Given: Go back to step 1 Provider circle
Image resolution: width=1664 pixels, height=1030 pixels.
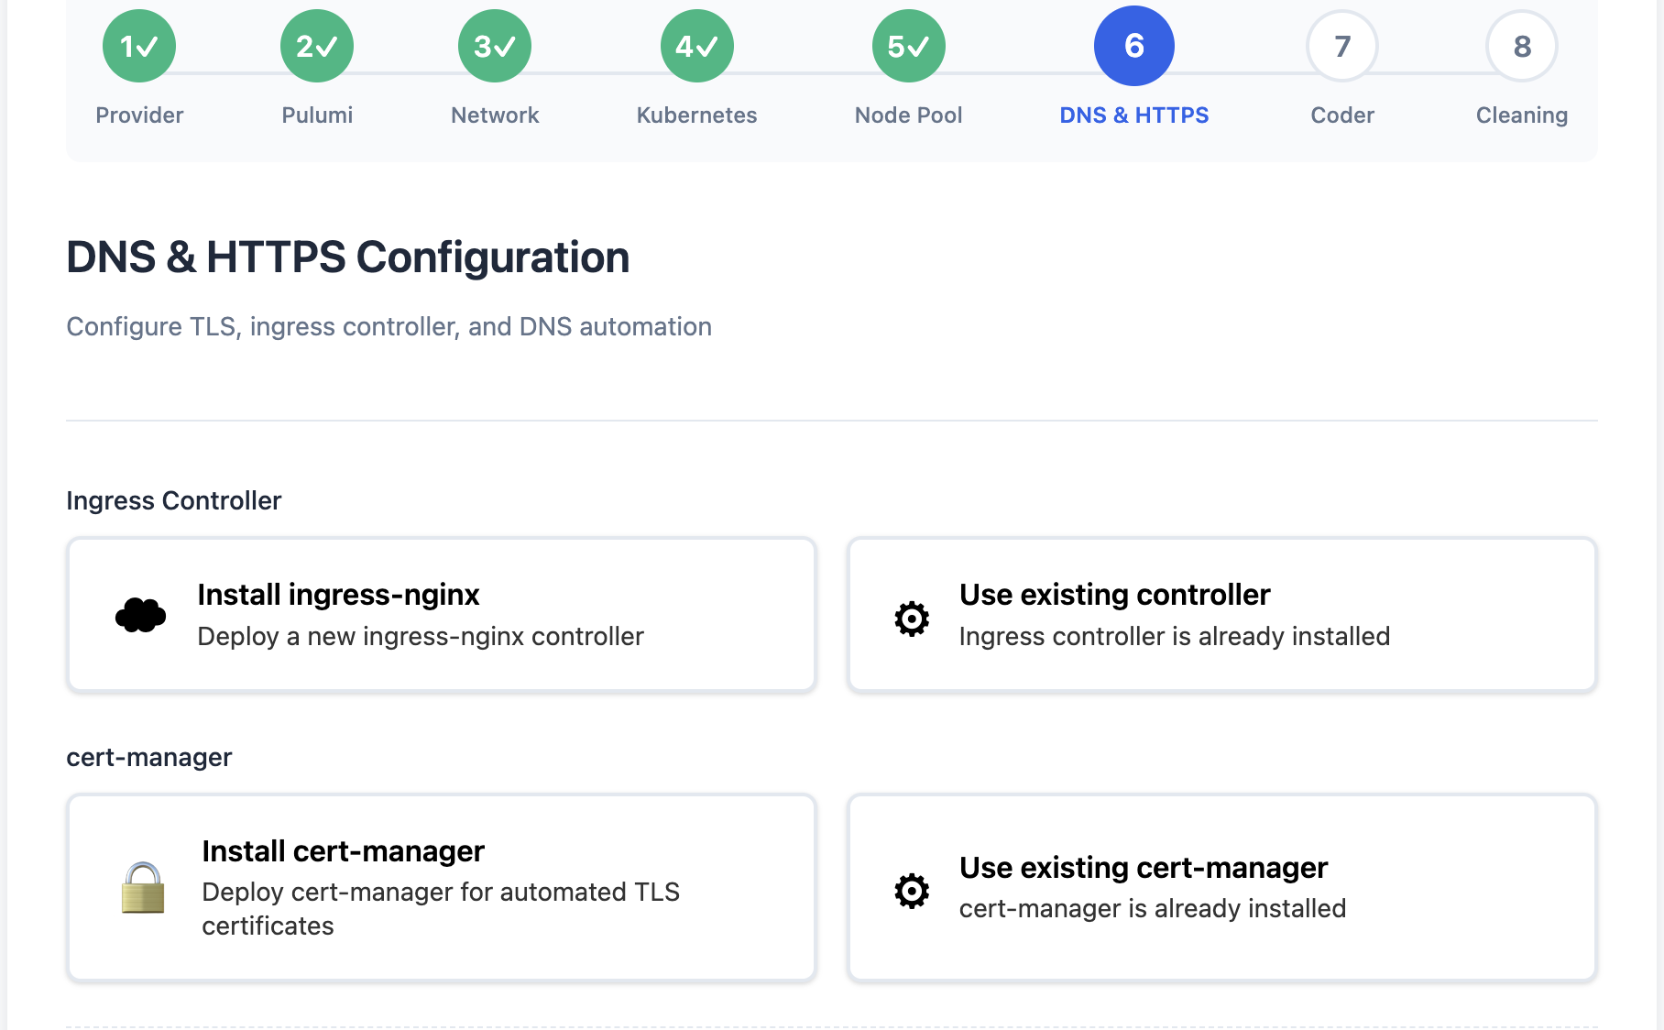Looking at the screenshot, I should tap(139, 46).
